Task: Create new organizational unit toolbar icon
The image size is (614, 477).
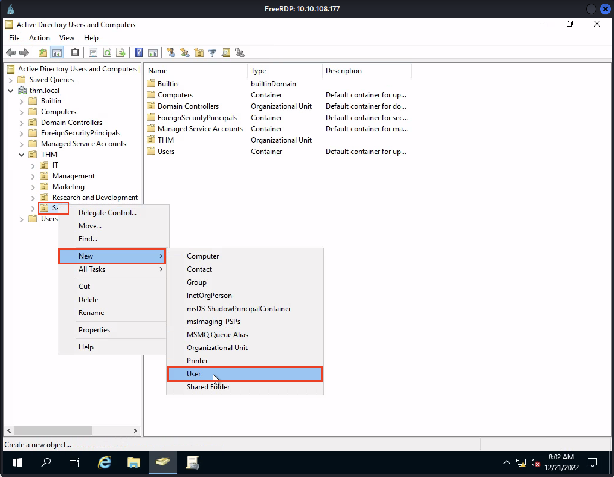Action: 199,53
